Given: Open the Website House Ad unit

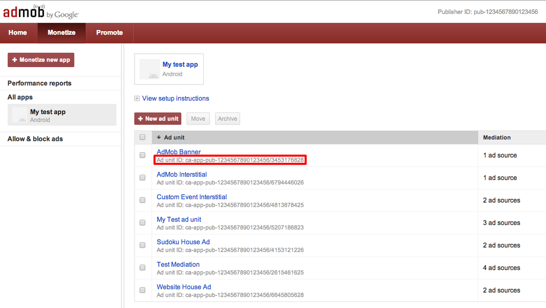Looking at the screenshot, I should pos(184,287).
